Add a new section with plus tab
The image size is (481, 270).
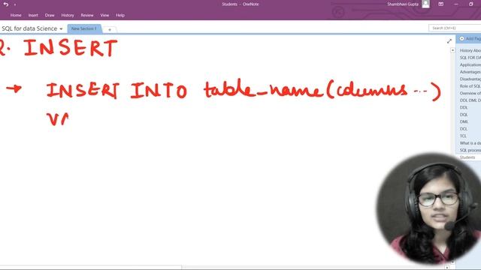coord(110,30)
